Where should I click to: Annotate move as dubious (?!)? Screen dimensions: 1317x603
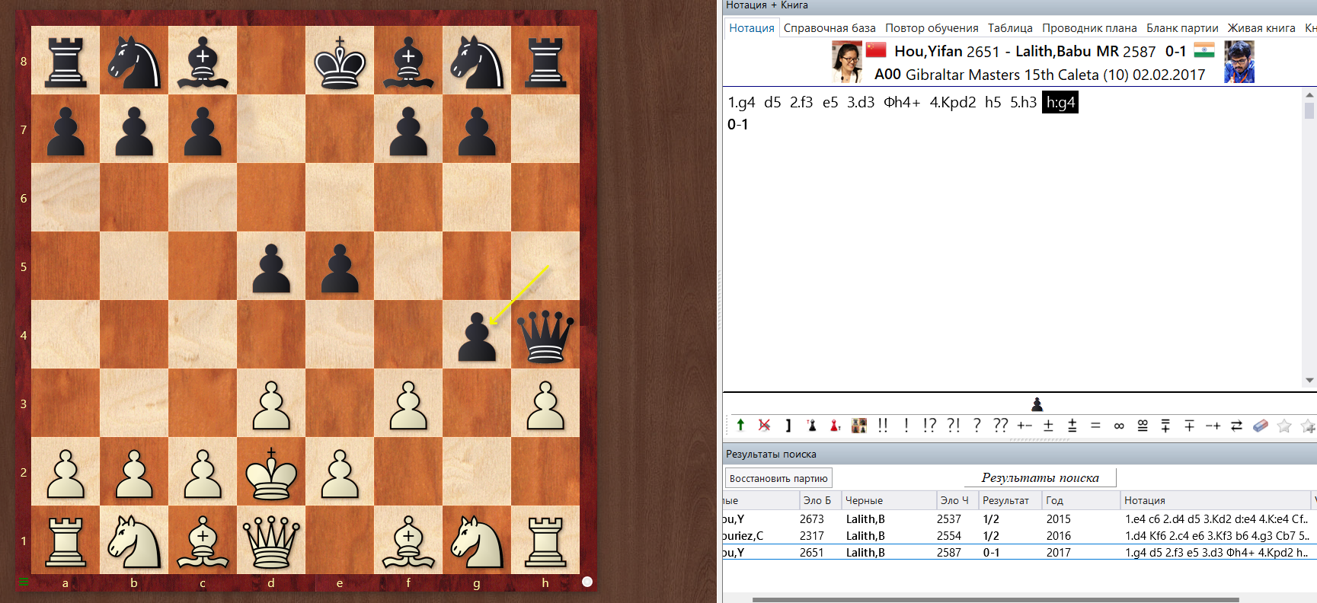954,426
